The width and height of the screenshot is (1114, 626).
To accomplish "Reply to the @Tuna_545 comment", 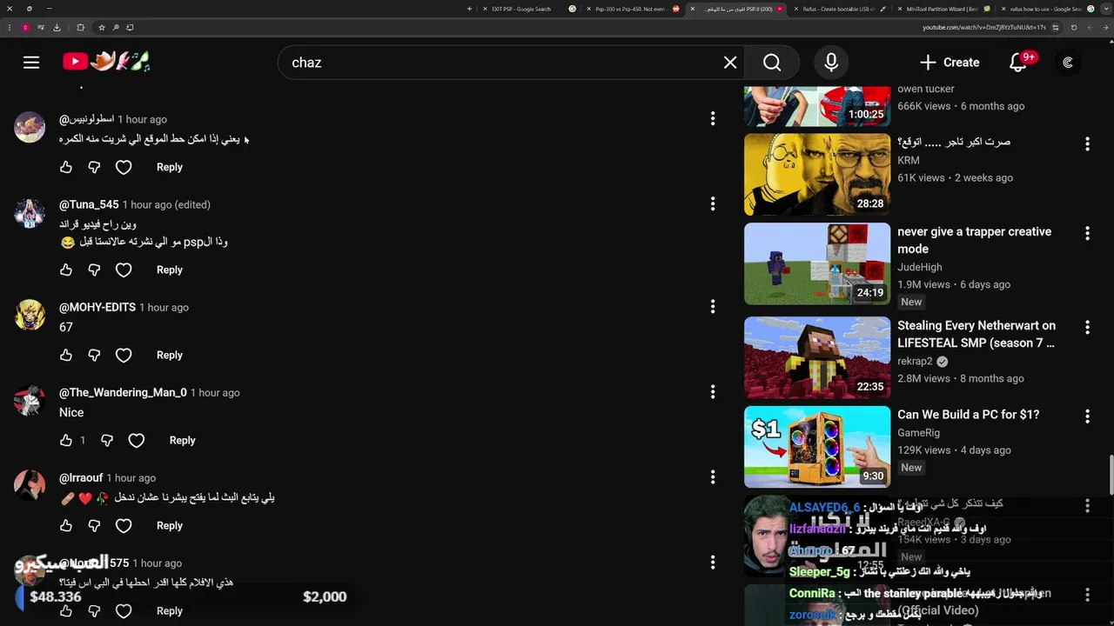I will point(170,270).
